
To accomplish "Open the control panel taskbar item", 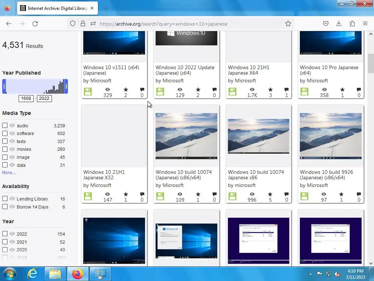I will pos(100,274).
